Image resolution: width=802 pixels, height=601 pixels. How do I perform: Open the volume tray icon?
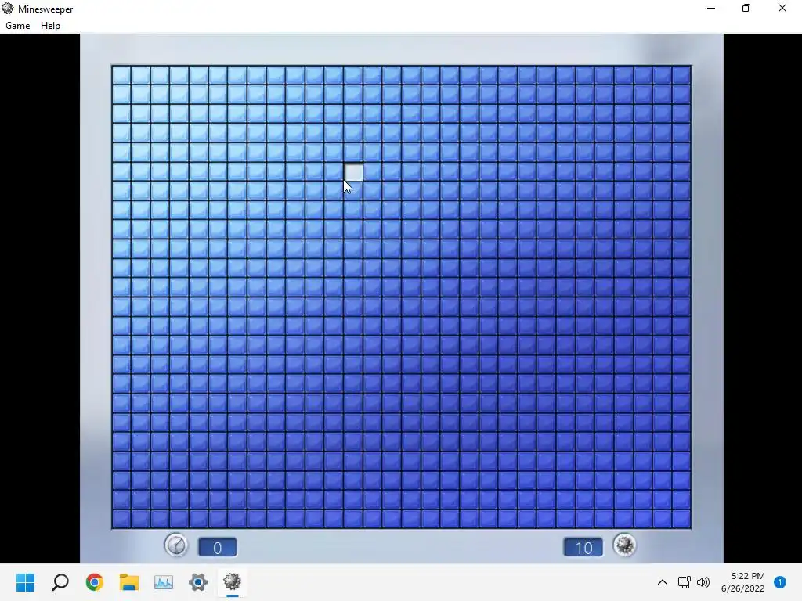coord(703,582)
